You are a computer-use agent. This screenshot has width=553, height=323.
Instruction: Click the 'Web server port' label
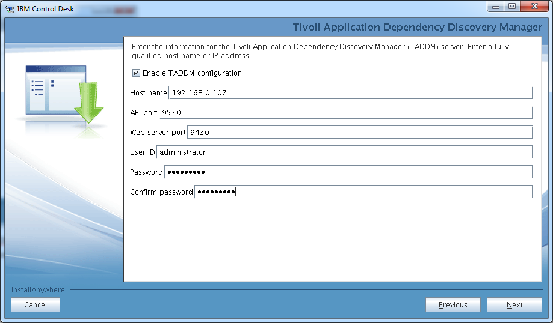click(158, 132)
